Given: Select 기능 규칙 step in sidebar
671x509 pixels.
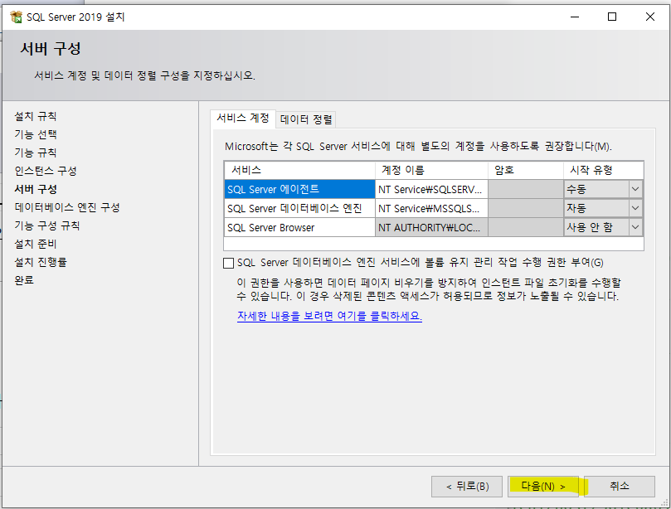Looking at the screenshot, I should click(x=36, y=153).
